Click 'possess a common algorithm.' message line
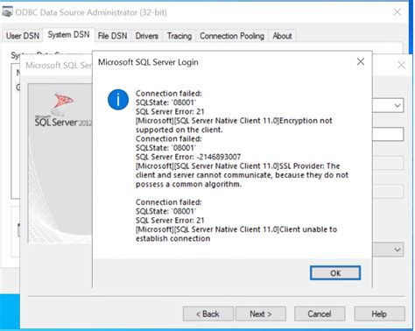The image size is (415, 331). pos(188,184)
